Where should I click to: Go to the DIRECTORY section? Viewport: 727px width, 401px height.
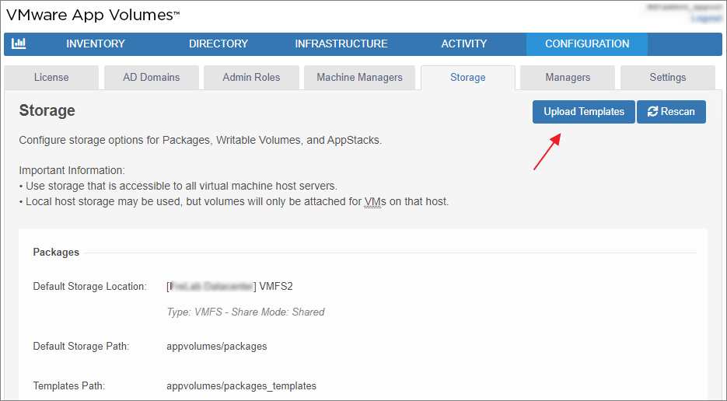tap(218, 44)
